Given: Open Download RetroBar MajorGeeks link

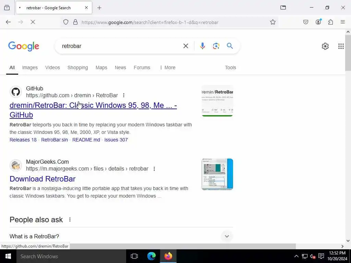Looking at the screenshot, I should (x=43, y=179).
